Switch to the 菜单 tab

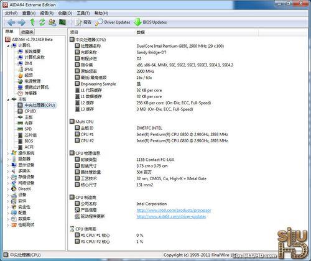coord(9,32)
